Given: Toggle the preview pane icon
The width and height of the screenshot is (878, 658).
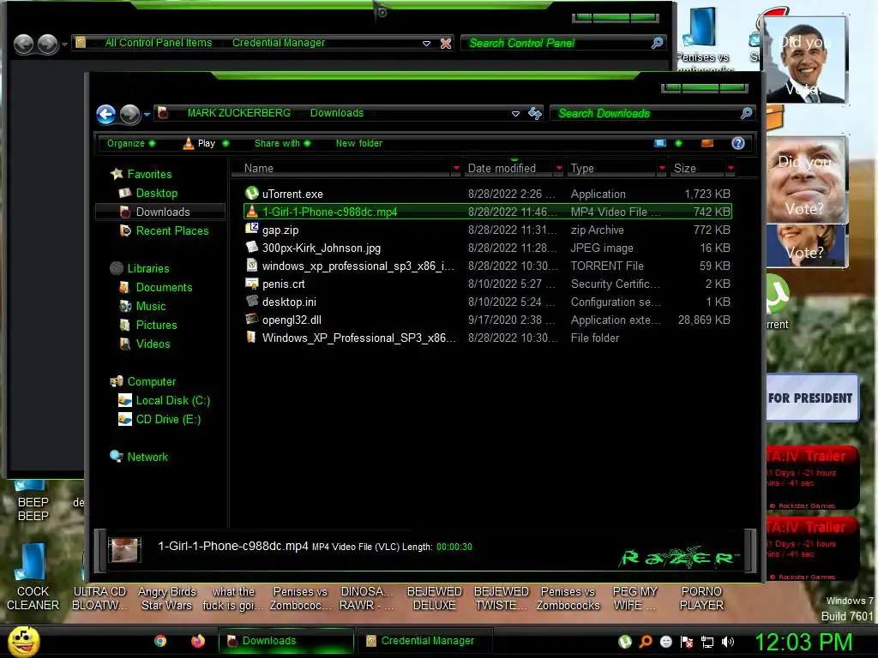Looking at the screenshot, I should [707, 143].
